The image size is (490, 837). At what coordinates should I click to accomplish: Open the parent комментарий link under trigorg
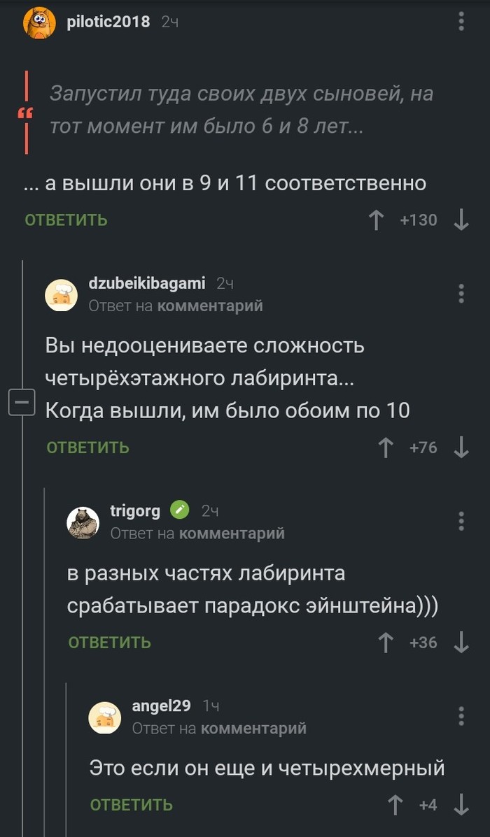coord(234,532)
